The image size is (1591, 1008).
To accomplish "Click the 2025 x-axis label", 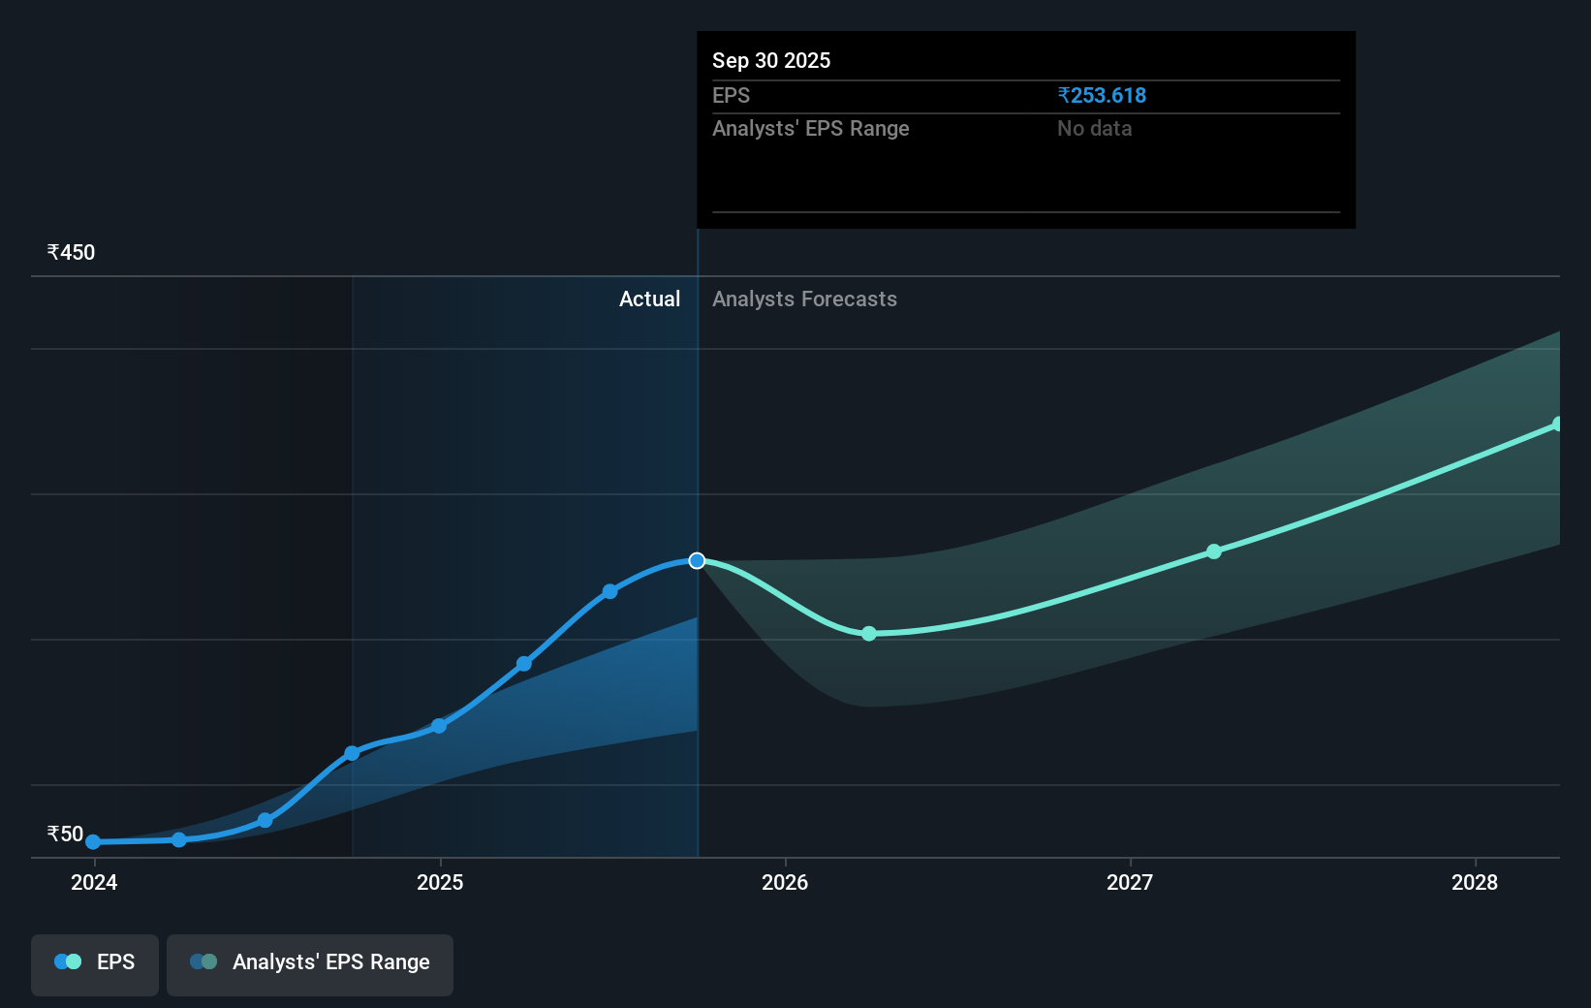I will (440, 882).
